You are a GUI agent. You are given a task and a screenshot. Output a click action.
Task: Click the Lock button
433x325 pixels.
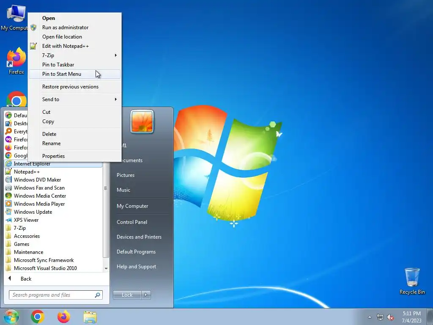tap(127, 295)
